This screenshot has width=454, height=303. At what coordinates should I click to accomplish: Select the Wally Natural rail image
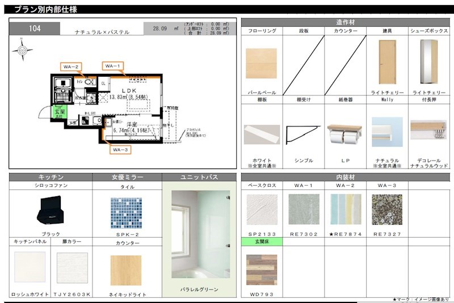click(387, 132)
